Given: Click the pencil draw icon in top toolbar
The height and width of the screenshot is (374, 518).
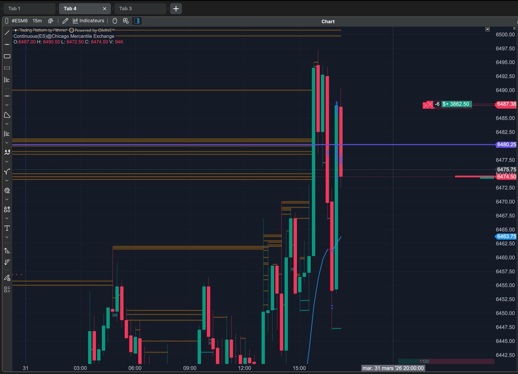Looking at the screenshot, I should pyautogui.click(x=65, y=21).
